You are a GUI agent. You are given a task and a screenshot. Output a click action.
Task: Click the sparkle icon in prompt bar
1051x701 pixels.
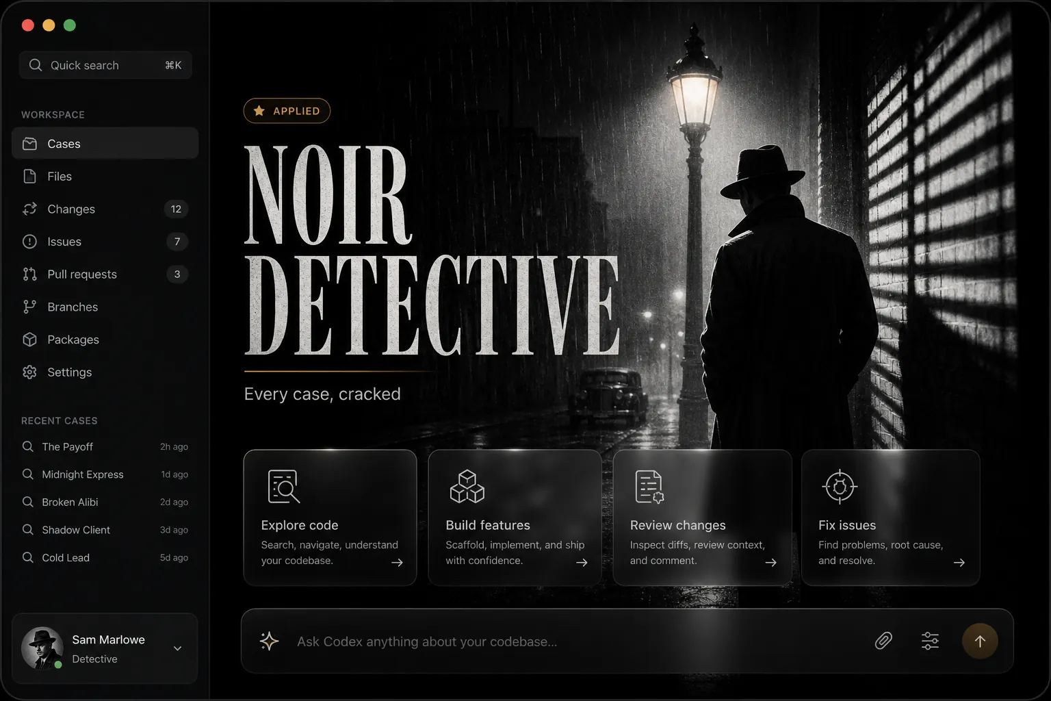(x=270, y=641)
